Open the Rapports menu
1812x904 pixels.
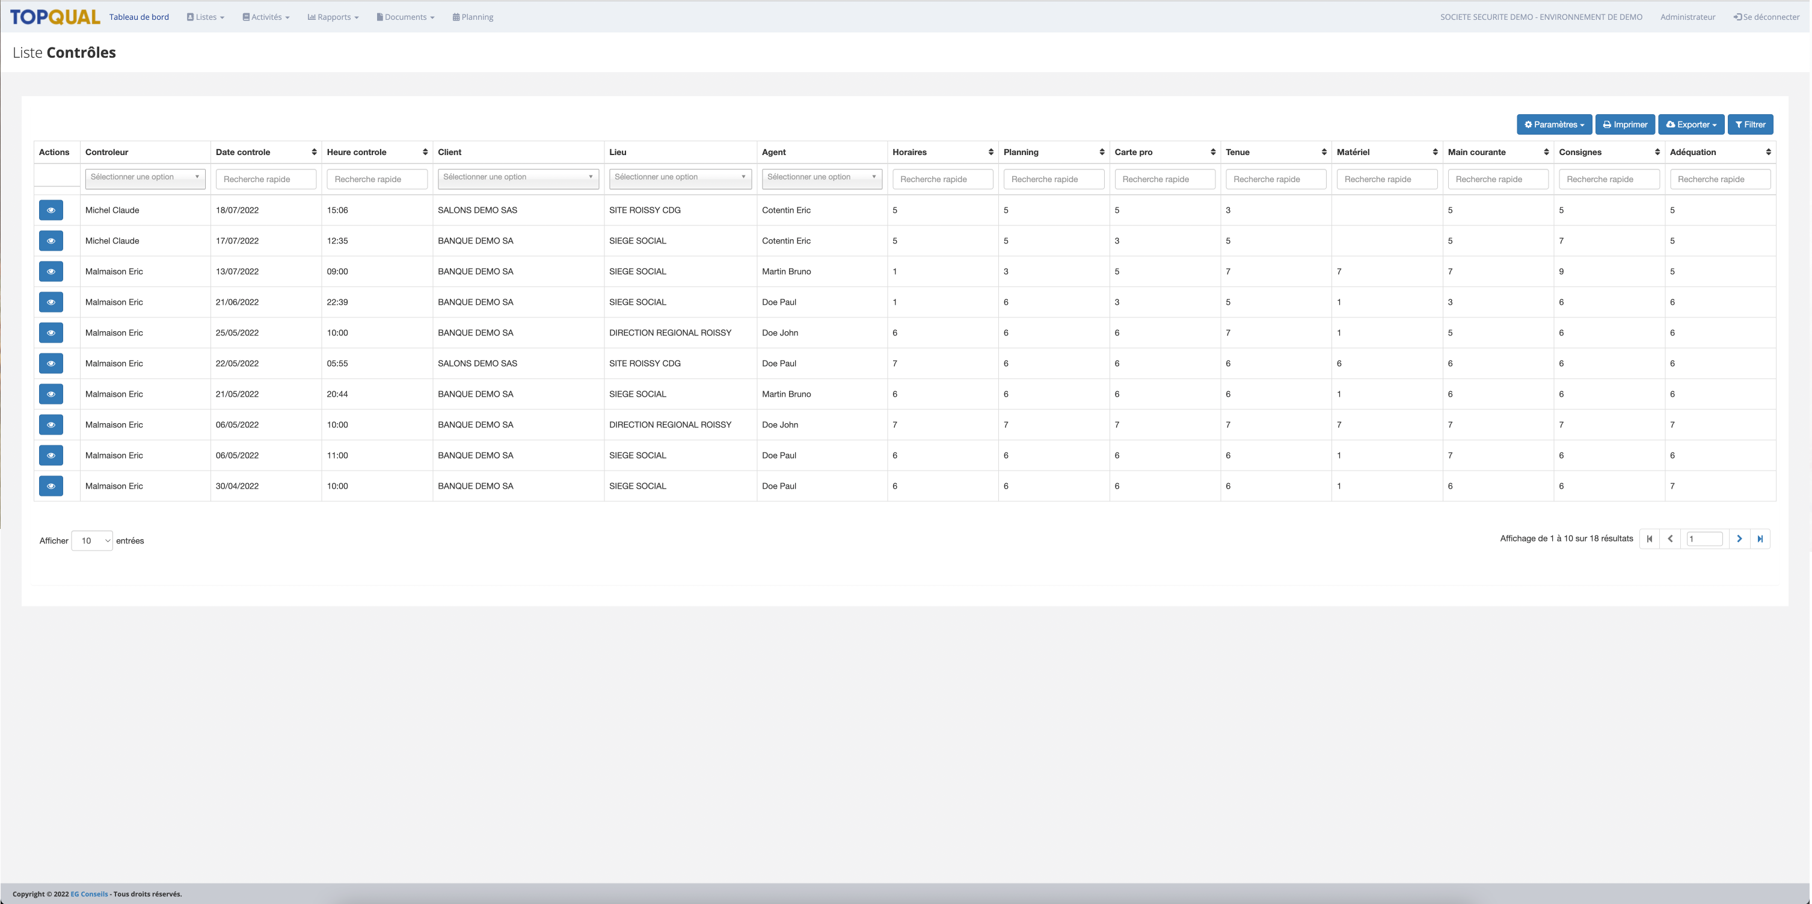(x=333, y=17)
